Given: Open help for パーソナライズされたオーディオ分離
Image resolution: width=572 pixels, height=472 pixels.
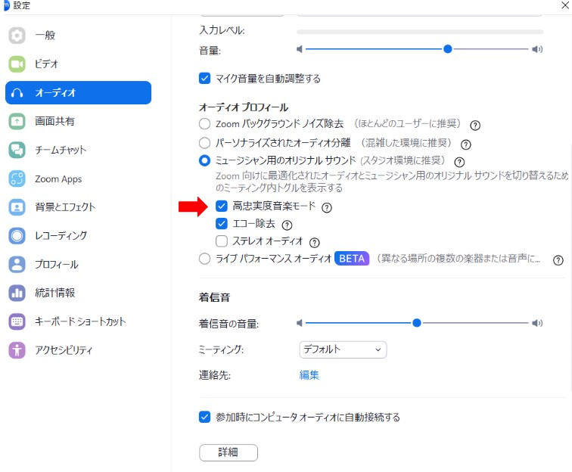Looking at the screenshot, I should (x=466, y=144).
